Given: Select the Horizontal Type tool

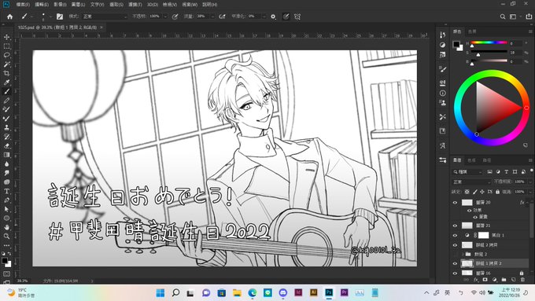Looking at the screenshot, I should tap(6, 191).
